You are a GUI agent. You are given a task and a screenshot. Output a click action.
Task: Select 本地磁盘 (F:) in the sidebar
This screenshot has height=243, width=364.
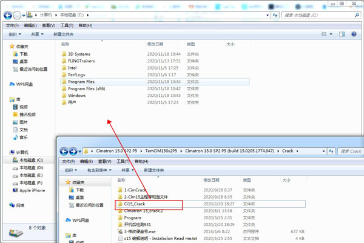28,183
